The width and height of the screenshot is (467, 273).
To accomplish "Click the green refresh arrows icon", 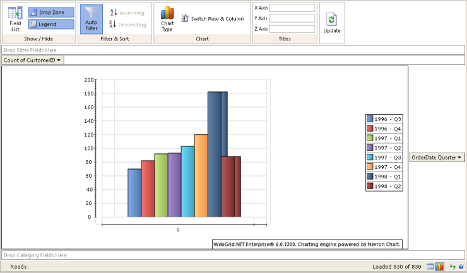I will (x=452, y=267).
